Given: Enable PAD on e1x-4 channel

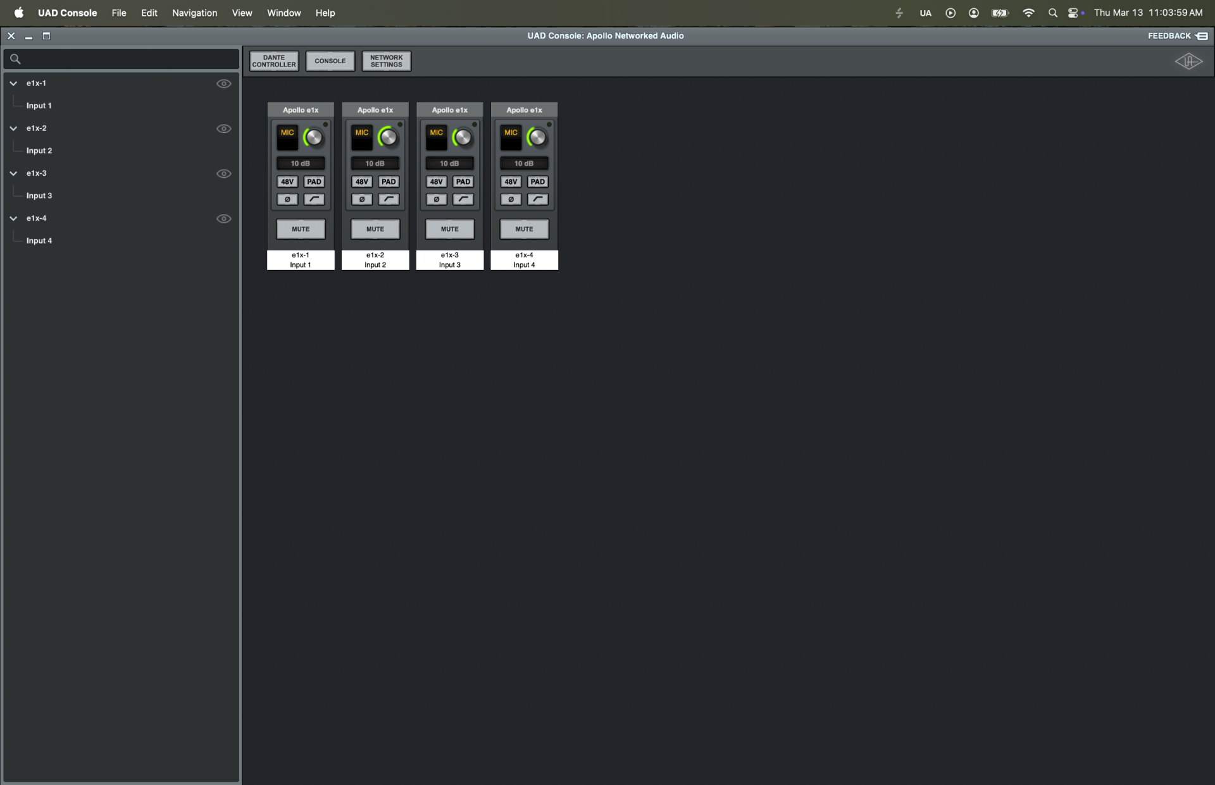Looking at the screenshot, I should click(x=537, y=182).
